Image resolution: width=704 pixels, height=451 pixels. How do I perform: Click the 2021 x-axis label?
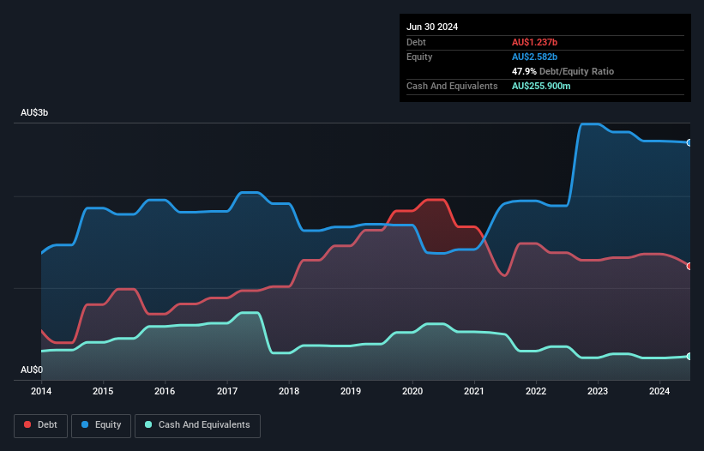(x=473, y=391)
